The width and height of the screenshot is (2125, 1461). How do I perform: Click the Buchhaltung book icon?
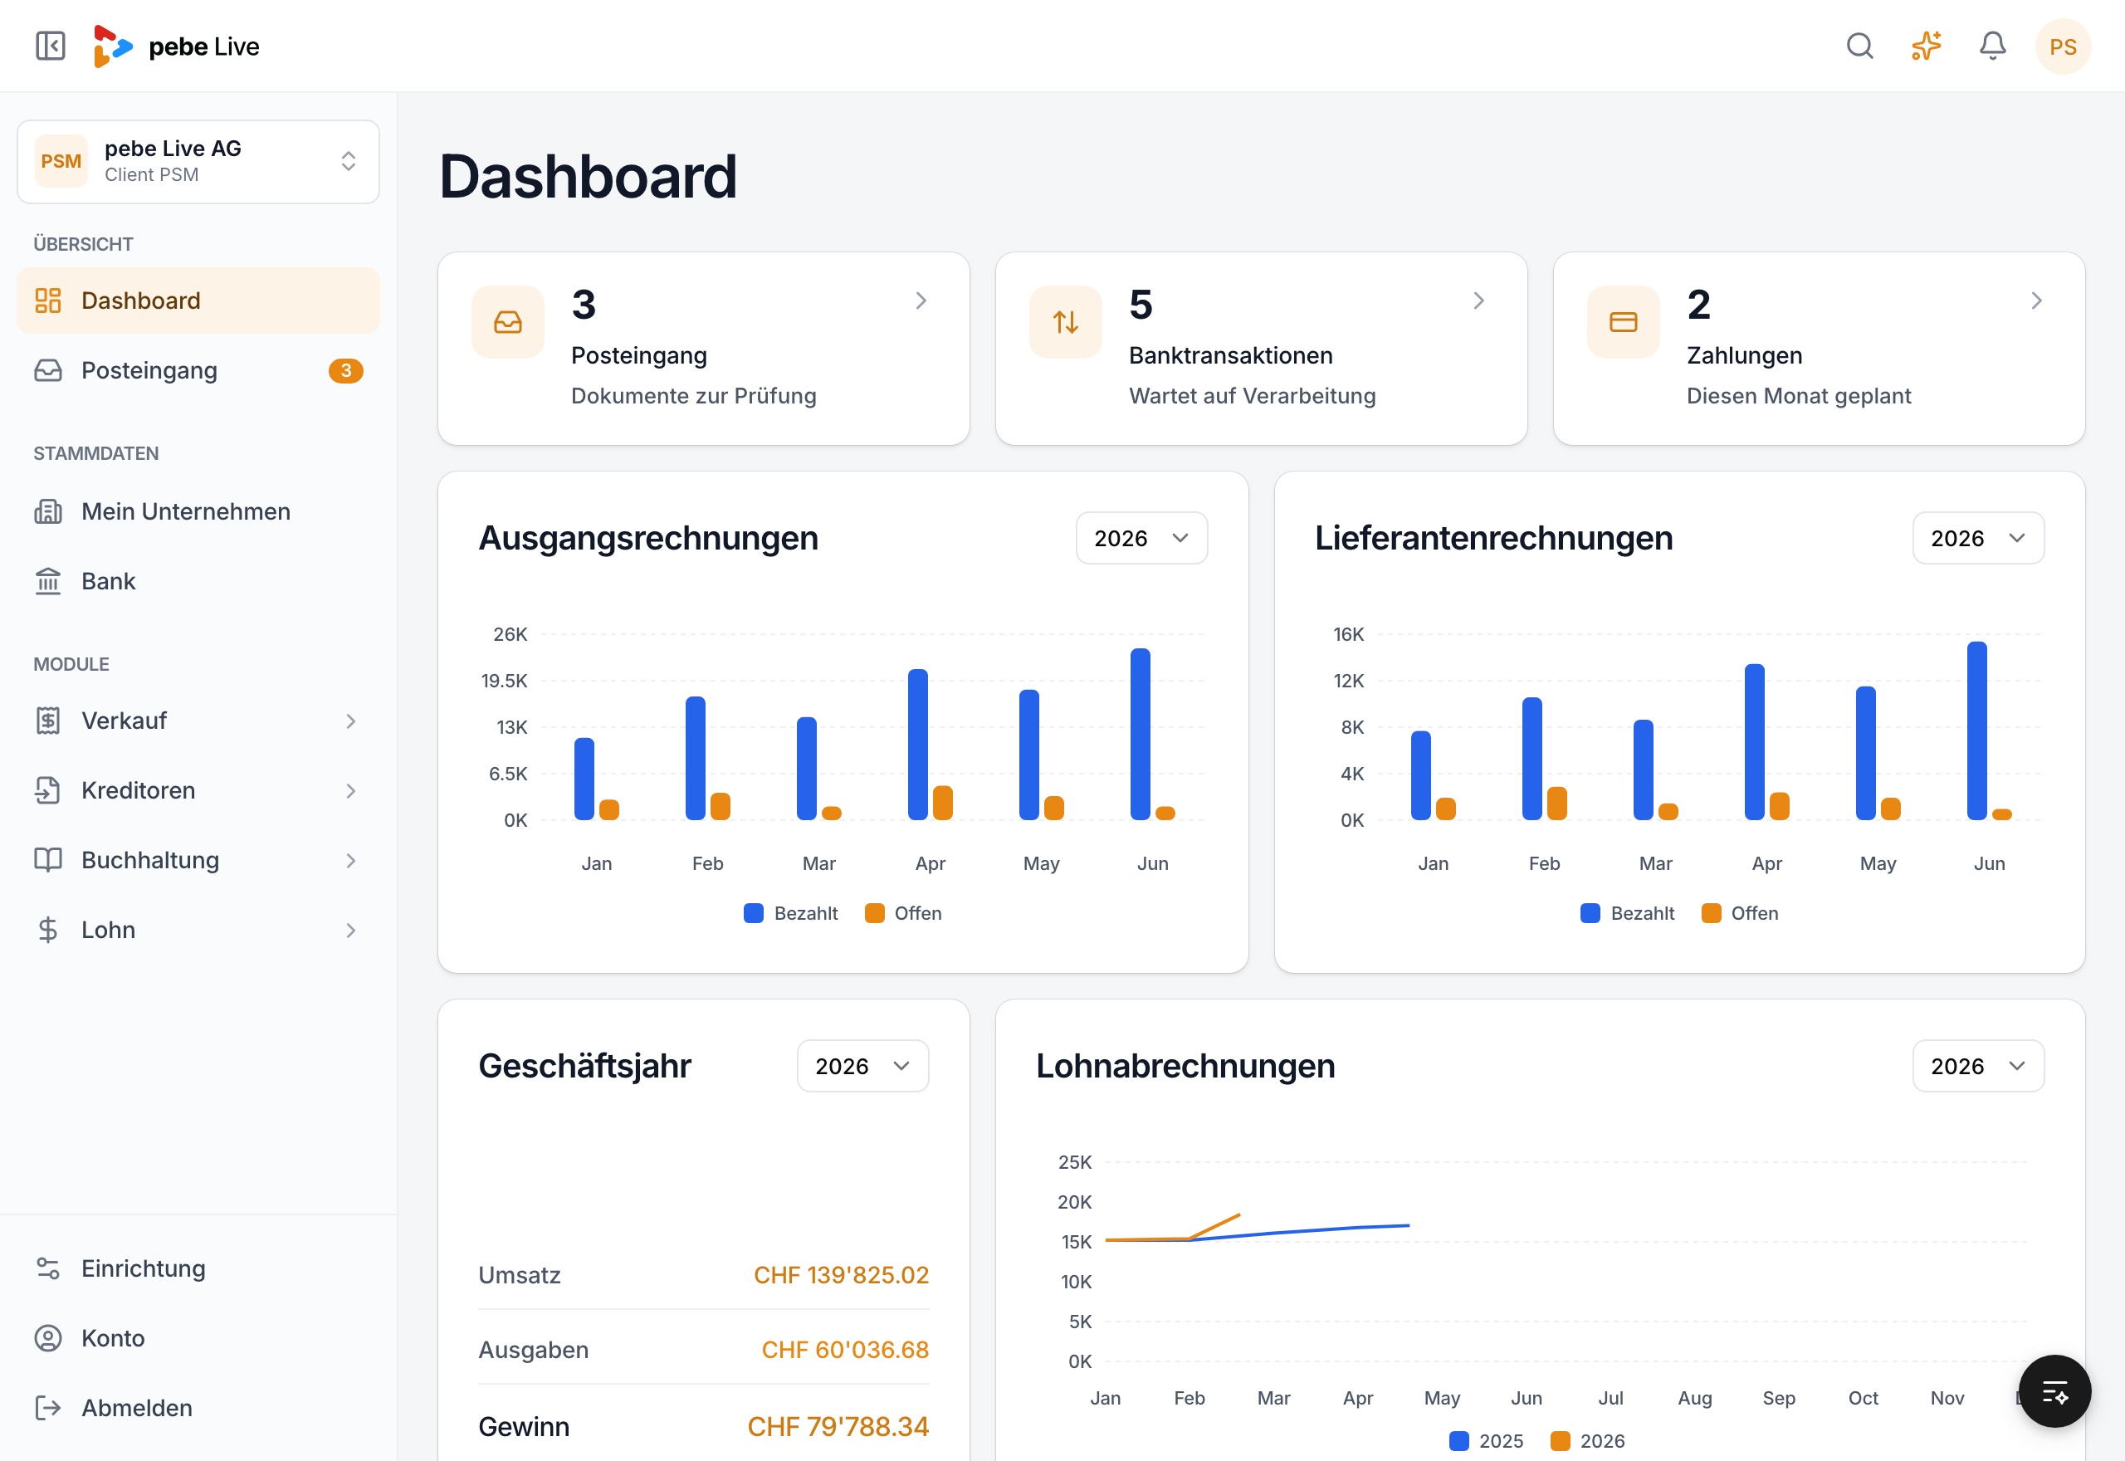(47, 859)
